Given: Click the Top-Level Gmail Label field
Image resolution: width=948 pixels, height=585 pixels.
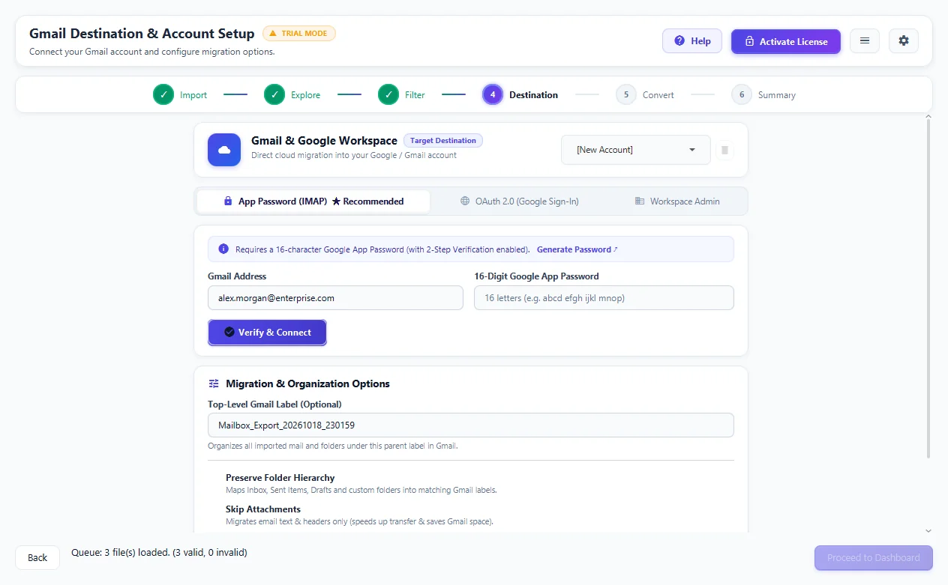Looking at the screenshot, I should coord(471,425).
